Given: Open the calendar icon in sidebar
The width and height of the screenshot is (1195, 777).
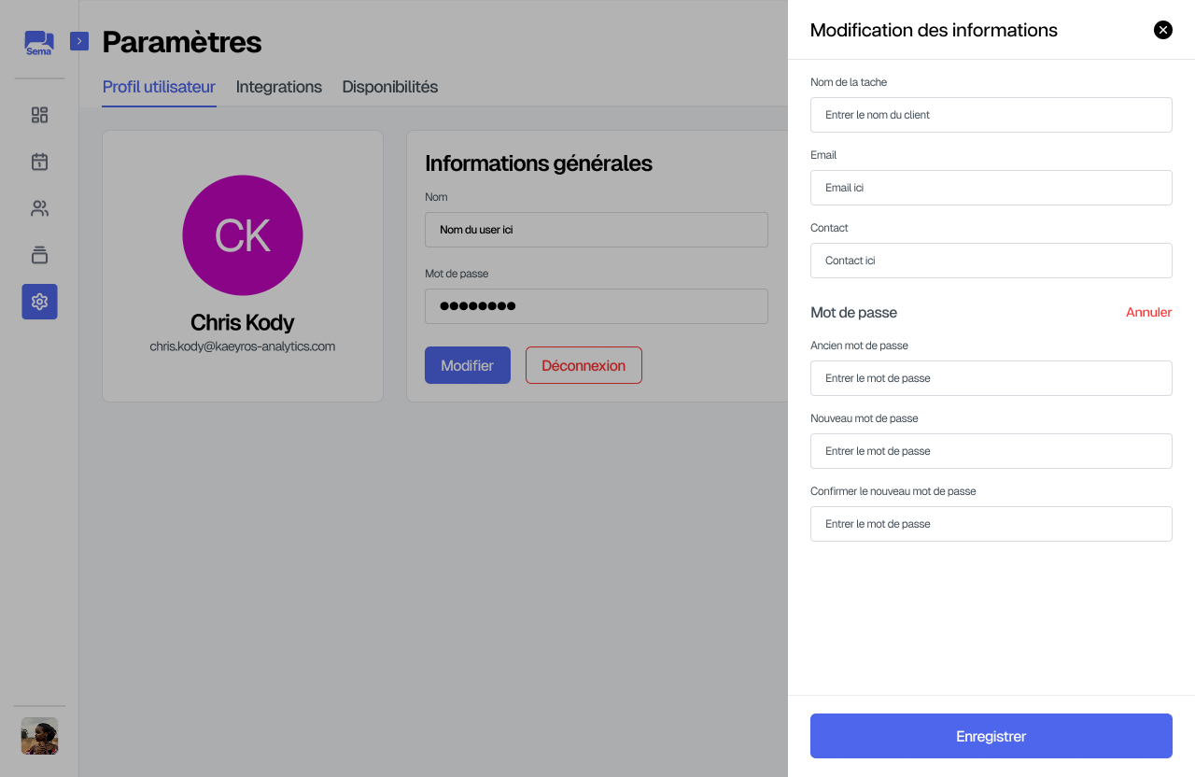Looking at the screenshot, I should point(39,162).
